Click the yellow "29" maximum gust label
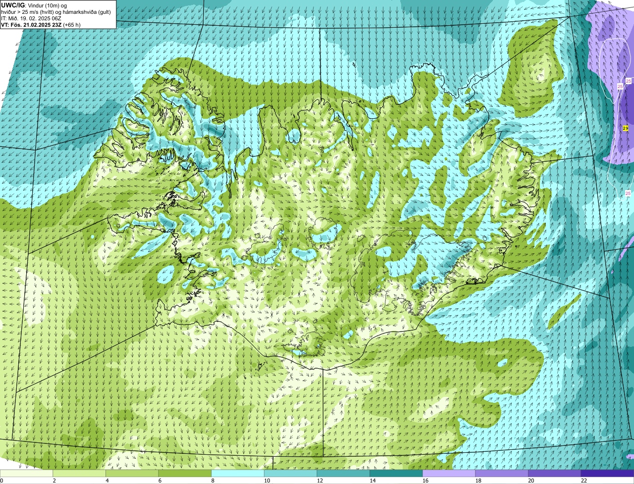Screen dimensions: 634x484 [x=626, y=128]
